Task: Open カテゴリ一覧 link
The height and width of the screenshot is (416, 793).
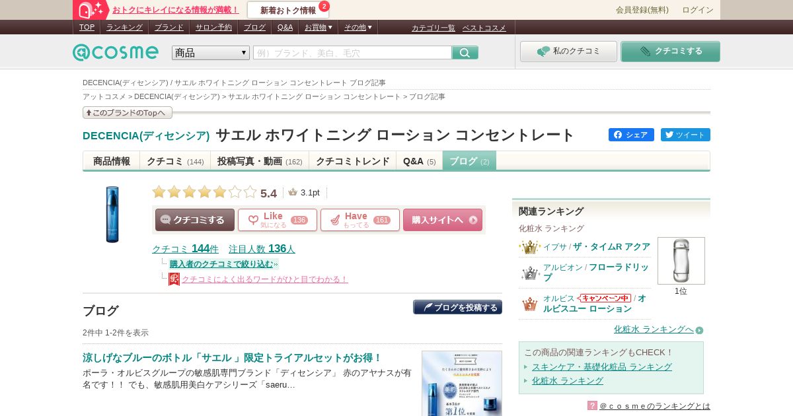Action: (434, 28)
